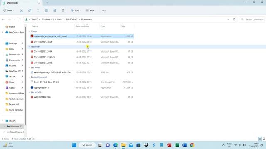The width and height of the screenshot is (266, 149).
Task: Switch to Details view icon in status bar
Action: click(260, 139)
